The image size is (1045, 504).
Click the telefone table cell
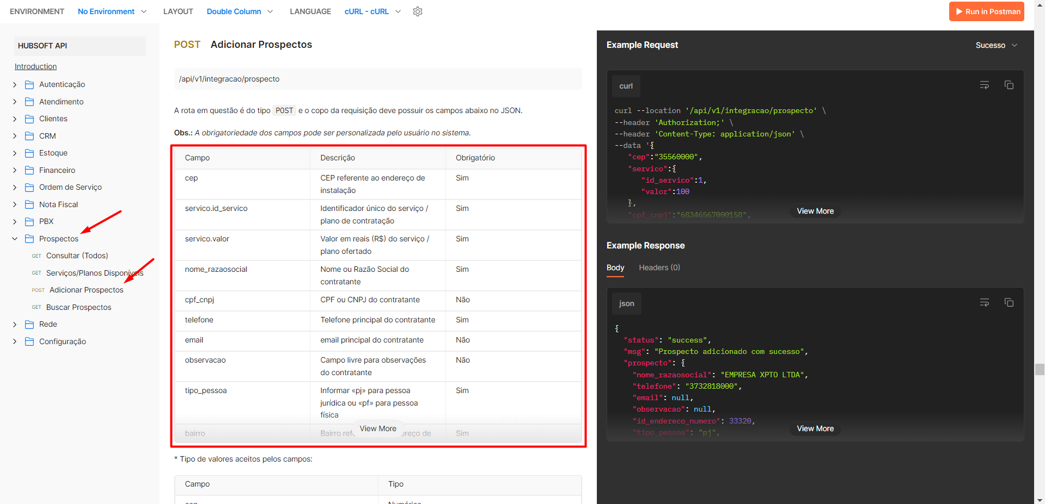[x=242, y=320]
